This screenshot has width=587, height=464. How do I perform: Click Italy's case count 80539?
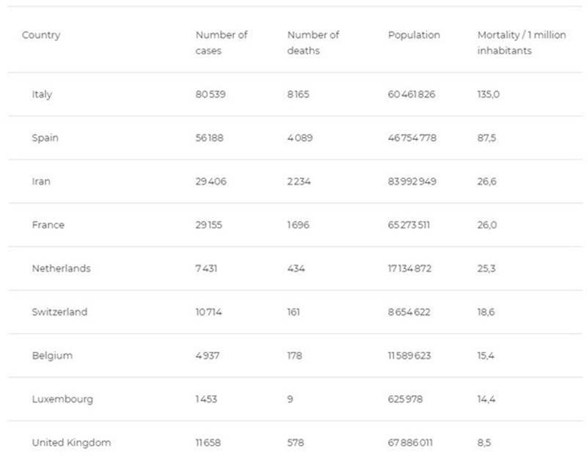click(211, 95)
